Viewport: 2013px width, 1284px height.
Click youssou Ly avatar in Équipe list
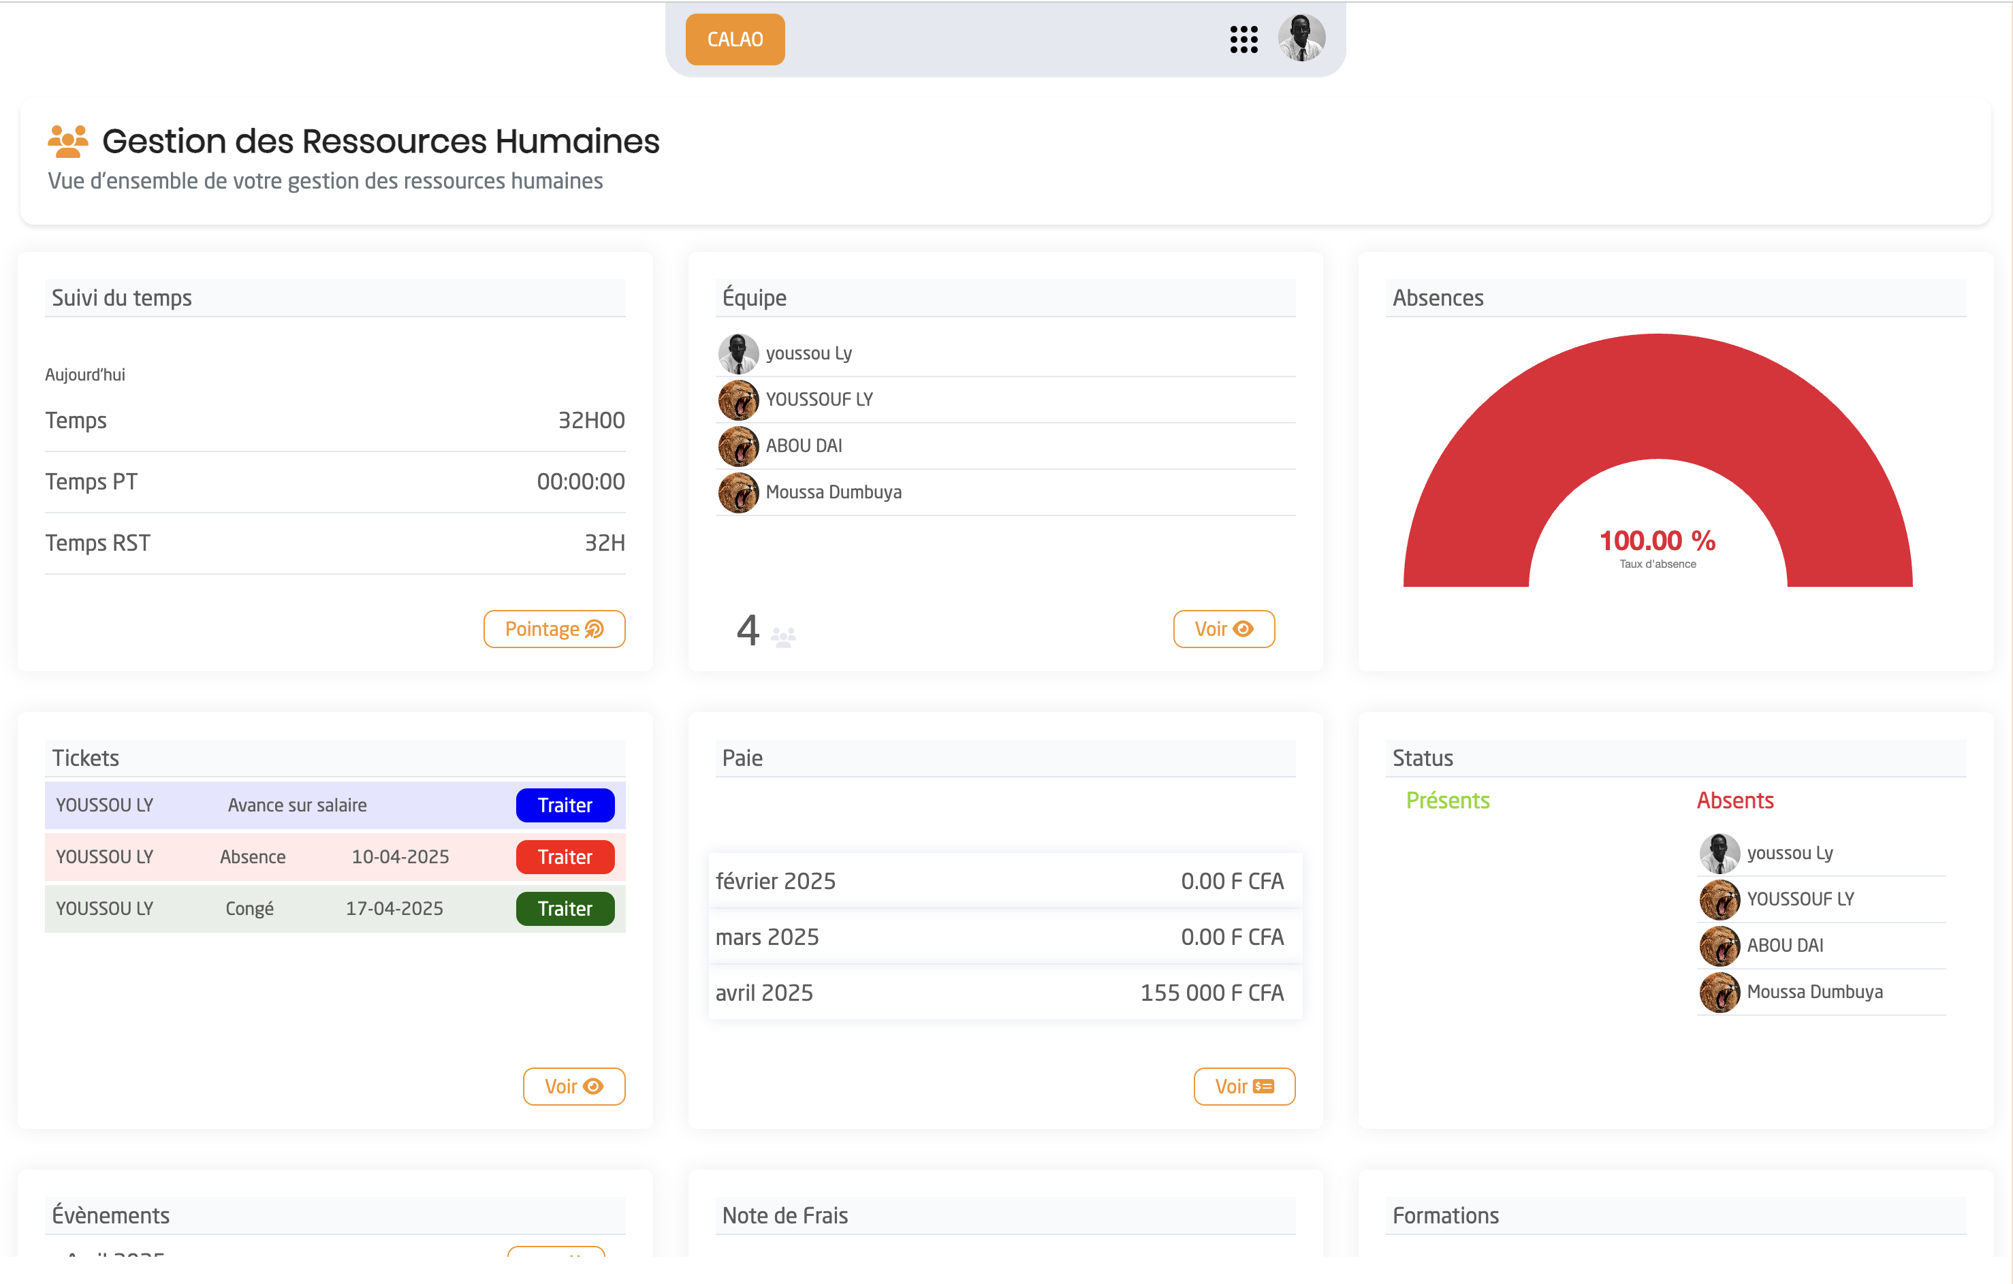tap(738, 353)
